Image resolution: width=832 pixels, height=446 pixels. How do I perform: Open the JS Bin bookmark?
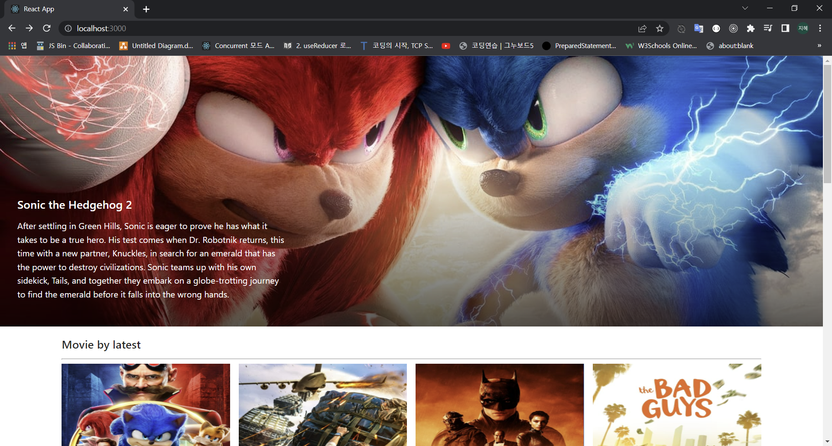point(73,45)
